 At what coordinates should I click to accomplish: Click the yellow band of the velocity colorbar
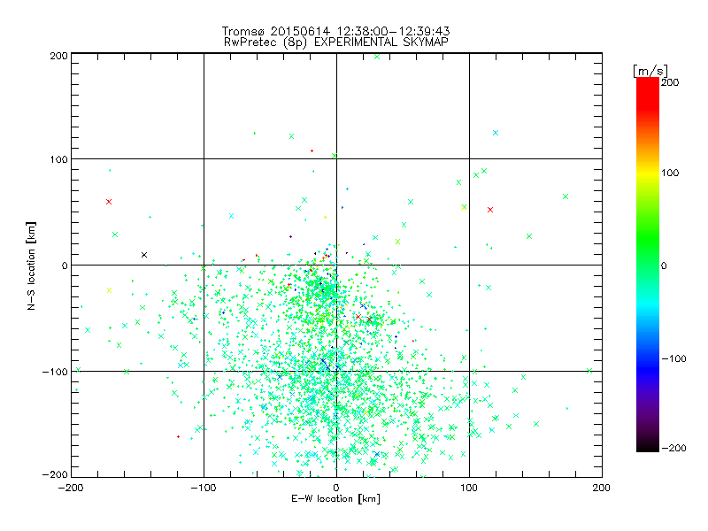pos(648,173)
